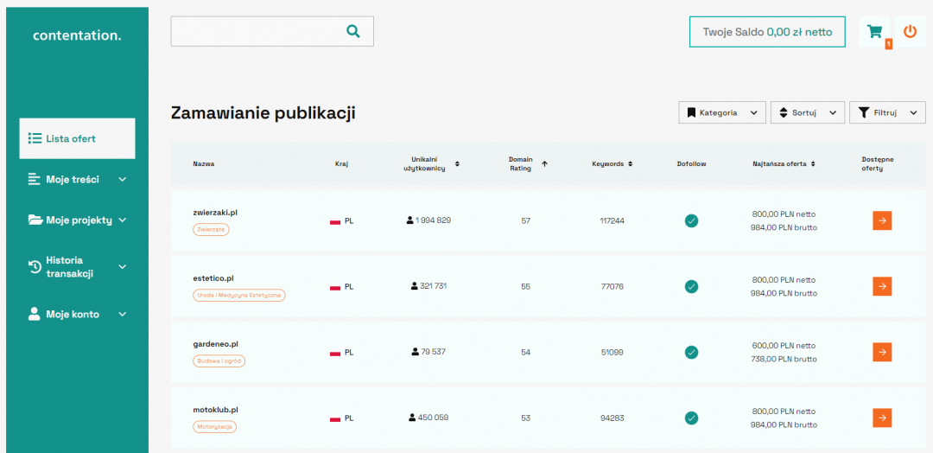Open offers arrow for gardeneo.pl
933x453 pixels.
[881, 352]
